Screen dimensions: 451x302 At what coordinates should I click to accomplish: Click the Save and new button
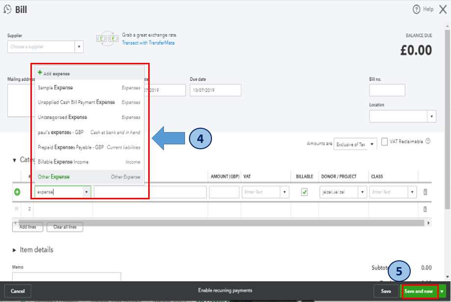pos(419,291)
